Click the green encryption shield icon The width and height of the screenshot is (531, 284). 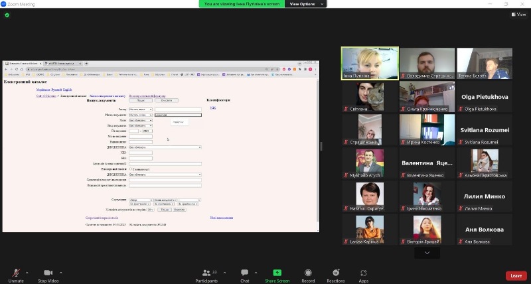pyautogui.click(x=7, y=15)
